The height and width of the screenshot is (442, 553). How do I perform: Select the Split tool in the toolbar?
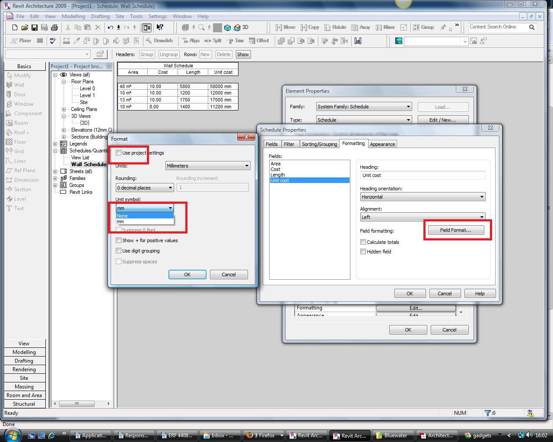click(213, 41)
